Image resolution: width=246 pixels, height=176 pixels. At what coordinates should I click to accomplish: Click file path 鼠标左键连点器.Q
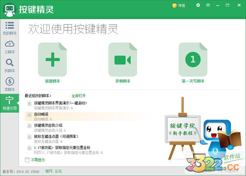click(48, 142)
